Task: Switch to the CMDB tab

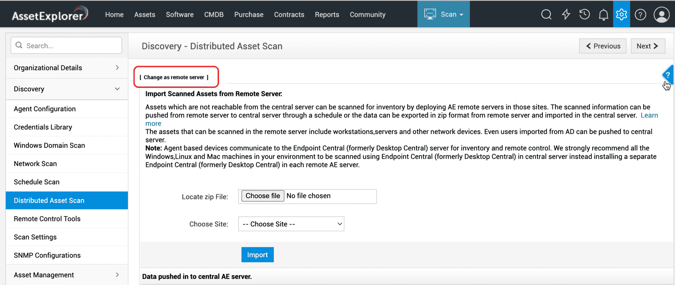Action: click(214, 14)
